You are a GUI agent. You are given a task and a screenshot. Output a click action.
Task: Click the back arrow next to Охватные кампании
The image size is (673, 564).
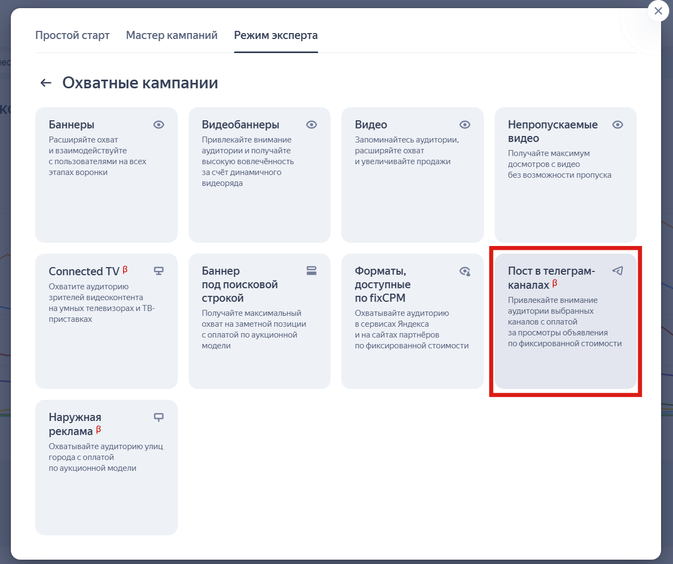coord(45,82)
